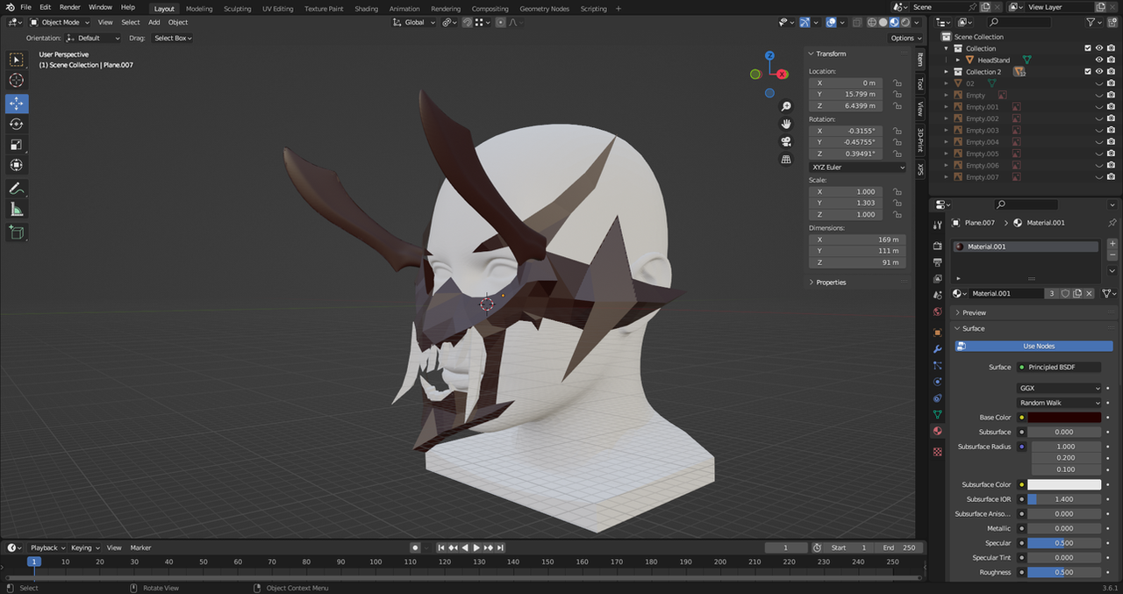Click the Principled BSDF surface shader button
This screenshot has width=1123, height=594.
pos(1059,367)
